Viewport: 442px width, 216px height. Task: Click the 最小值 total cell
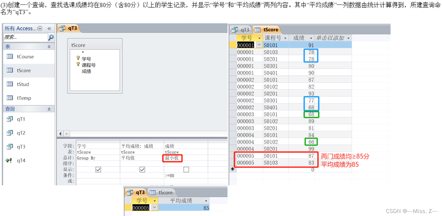(186, 158)
